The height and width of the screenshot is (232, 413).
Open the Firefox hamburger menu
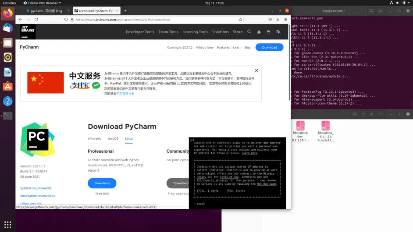285,19
